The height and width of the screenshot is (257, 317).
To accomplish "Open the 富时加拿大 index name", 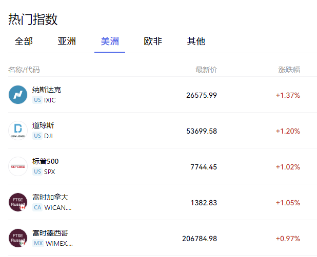I will [x=50, y=197].
